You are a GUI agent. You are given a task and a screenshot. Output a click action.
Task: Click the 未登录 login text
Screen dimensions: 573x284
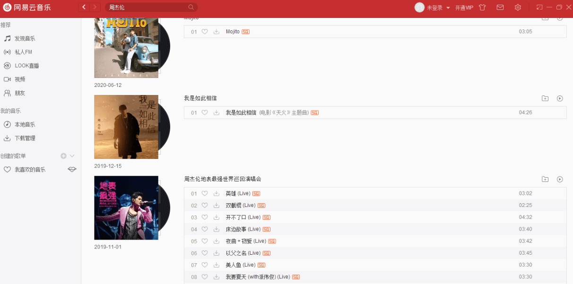[435, 8]
